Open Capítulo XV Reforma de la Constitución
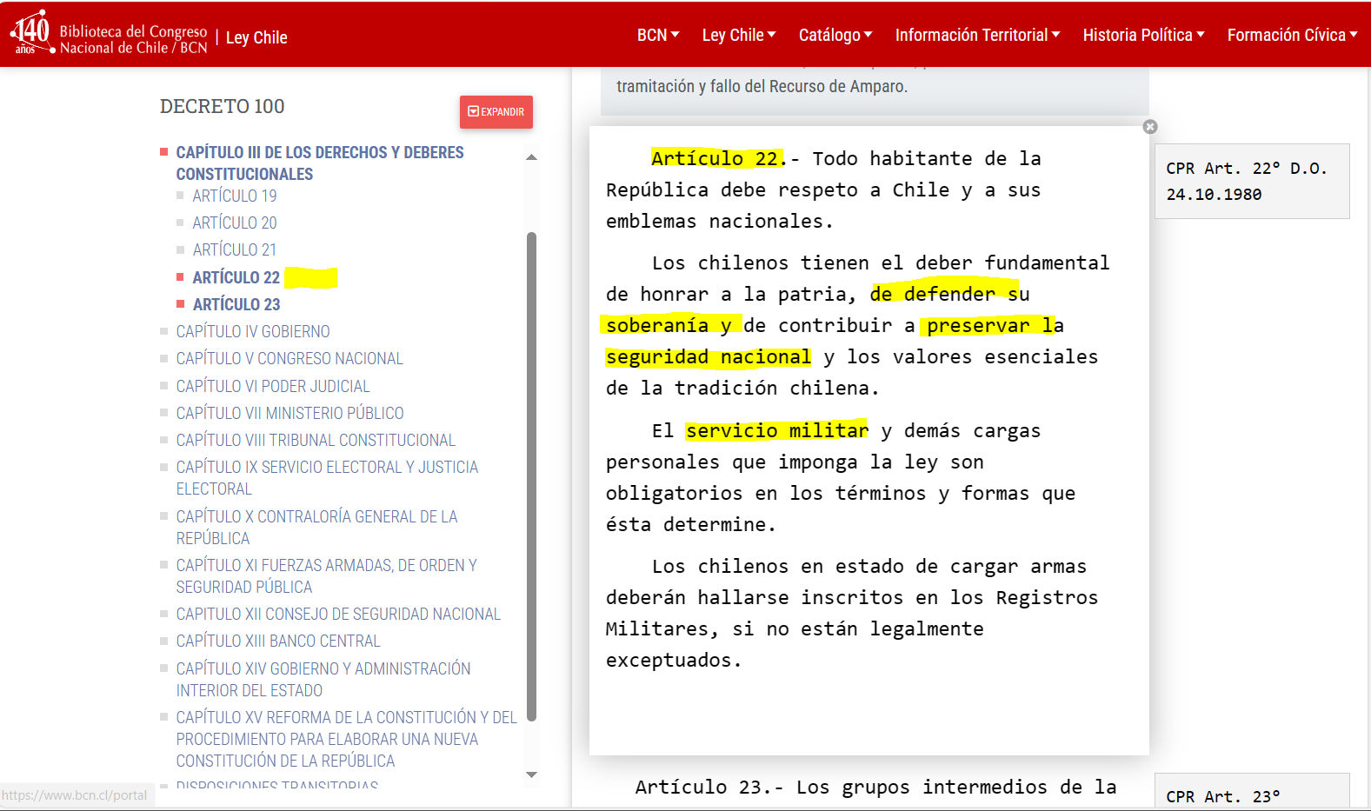This screenshot has width=1371, height=811. click(x=346, y=739)
